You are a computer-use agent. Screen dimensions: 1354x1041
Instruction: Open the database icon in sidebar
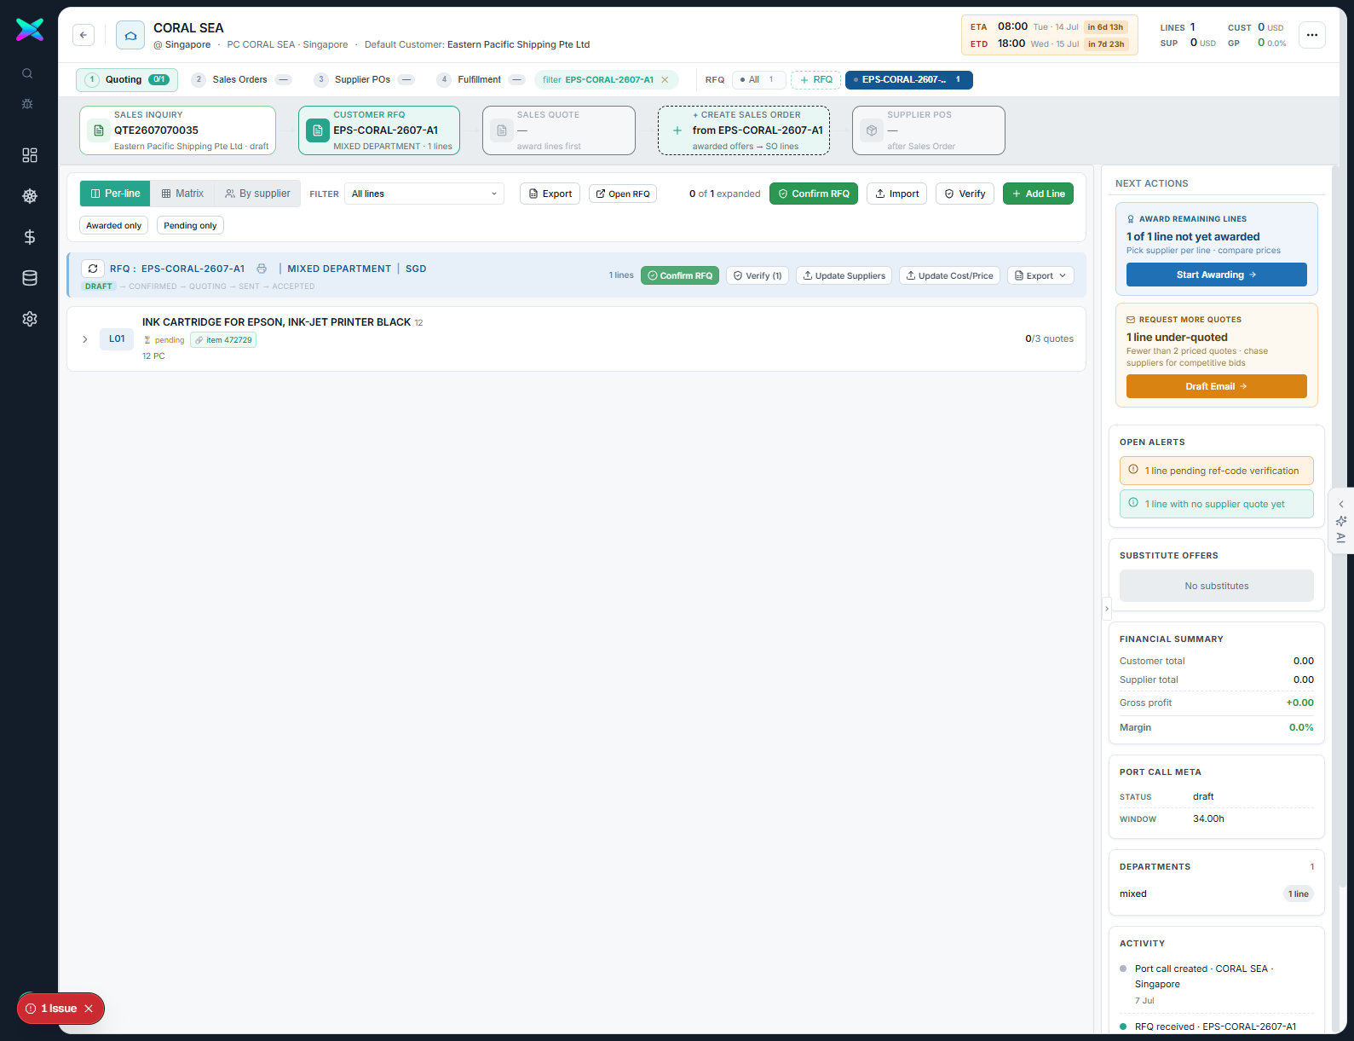[x=30, y=278]
